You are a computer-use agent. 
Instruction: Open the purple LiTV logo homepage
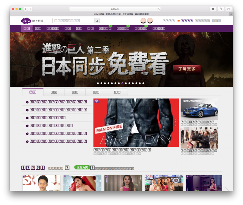(26, 21)
